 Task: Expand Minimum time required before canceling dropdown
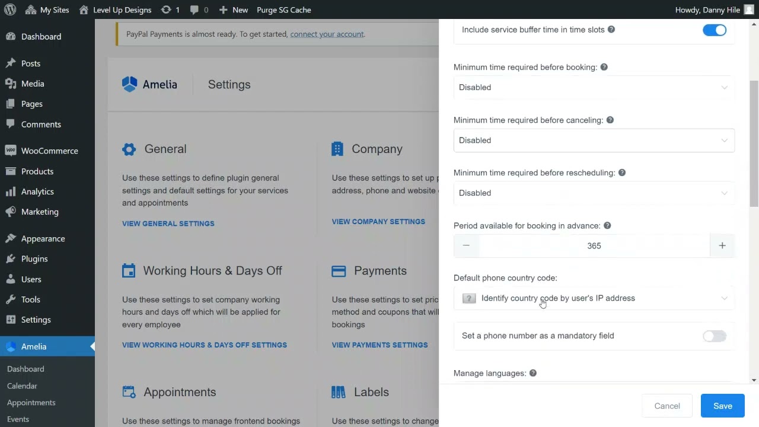pos(594,140)
